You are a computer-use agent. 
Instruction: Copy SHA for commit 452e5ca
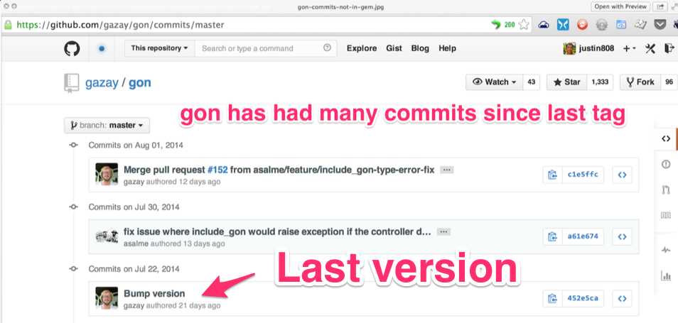click(x=553, y=298)
